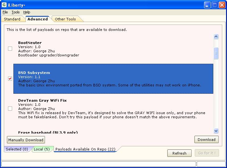Tick the BootNeuter payload checkbox
Viewport: 227px width, 168px height.
coord(10,49)
